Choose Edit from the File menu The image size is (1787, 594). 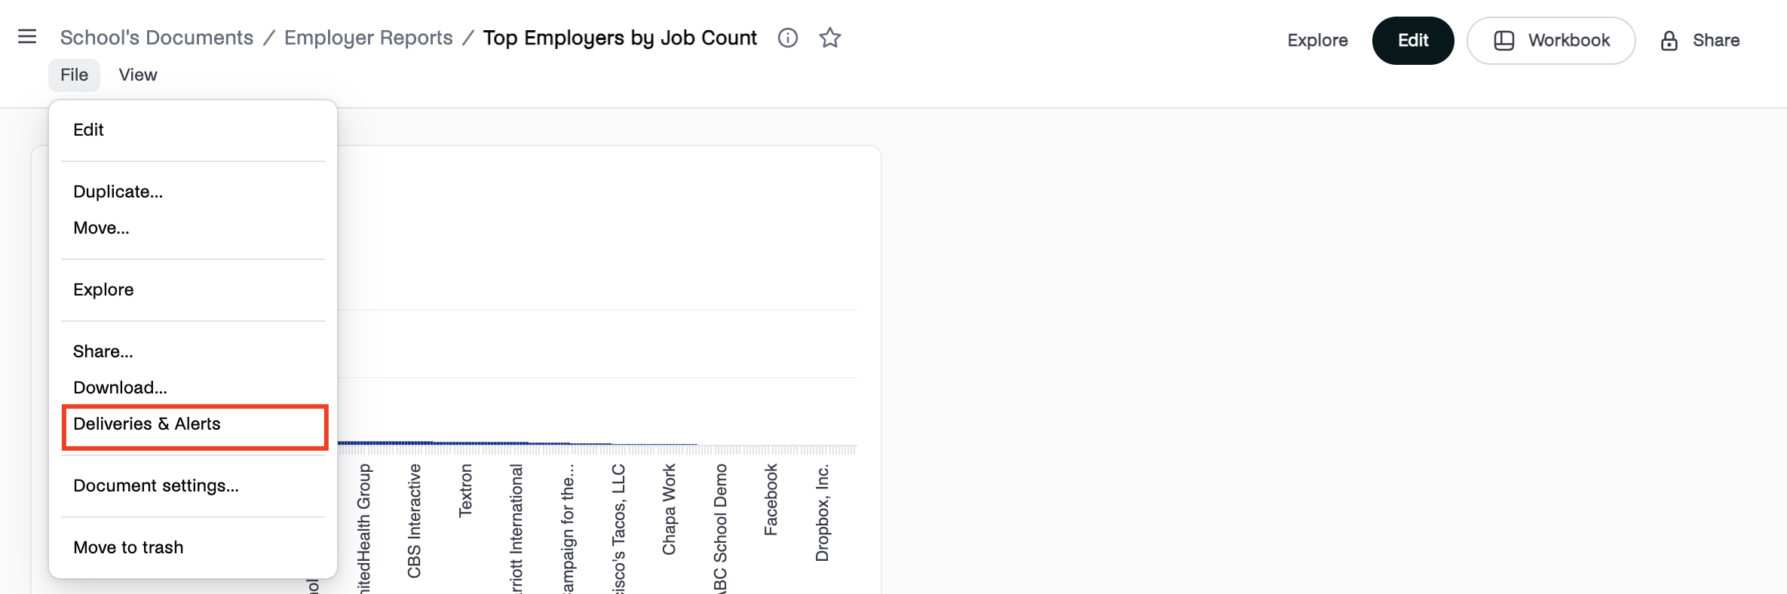(x=193, y=130)
